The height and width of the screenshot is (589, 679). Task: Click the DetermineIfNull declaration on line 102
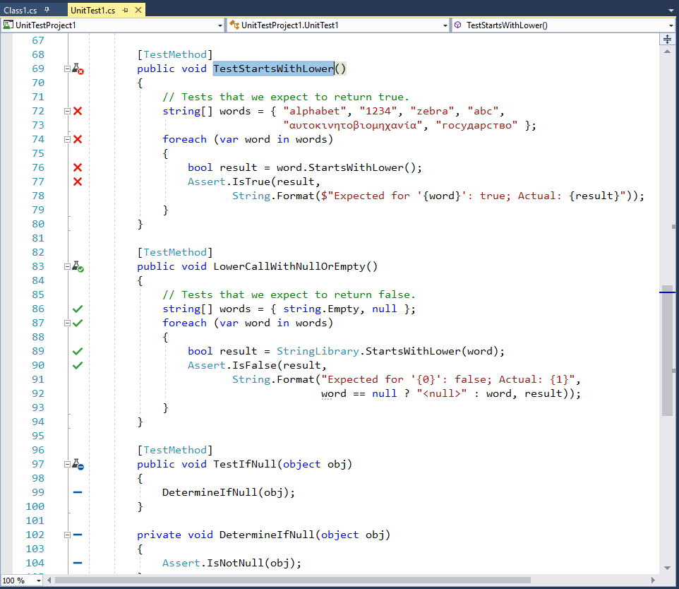267,535
